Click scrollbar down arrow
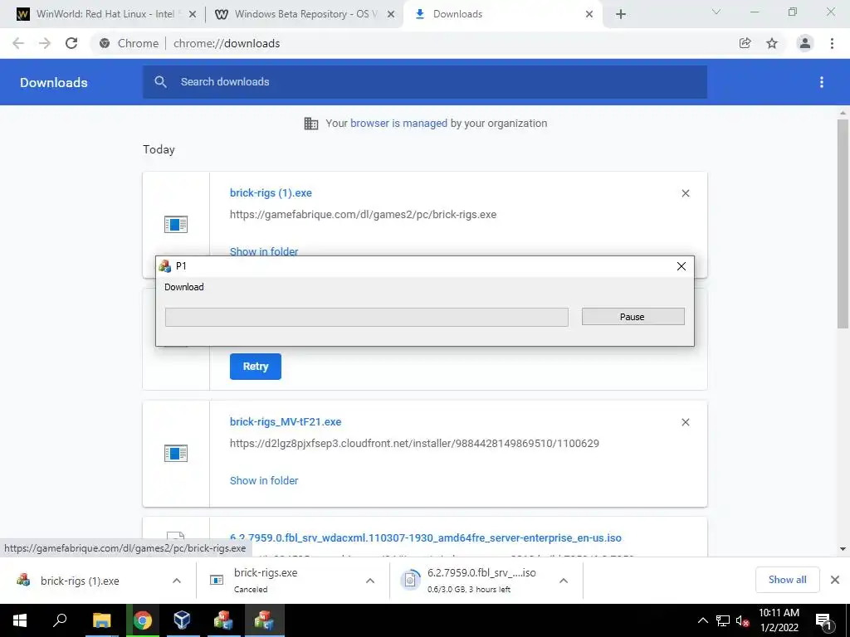850x637 pixels. pos(843,549)
